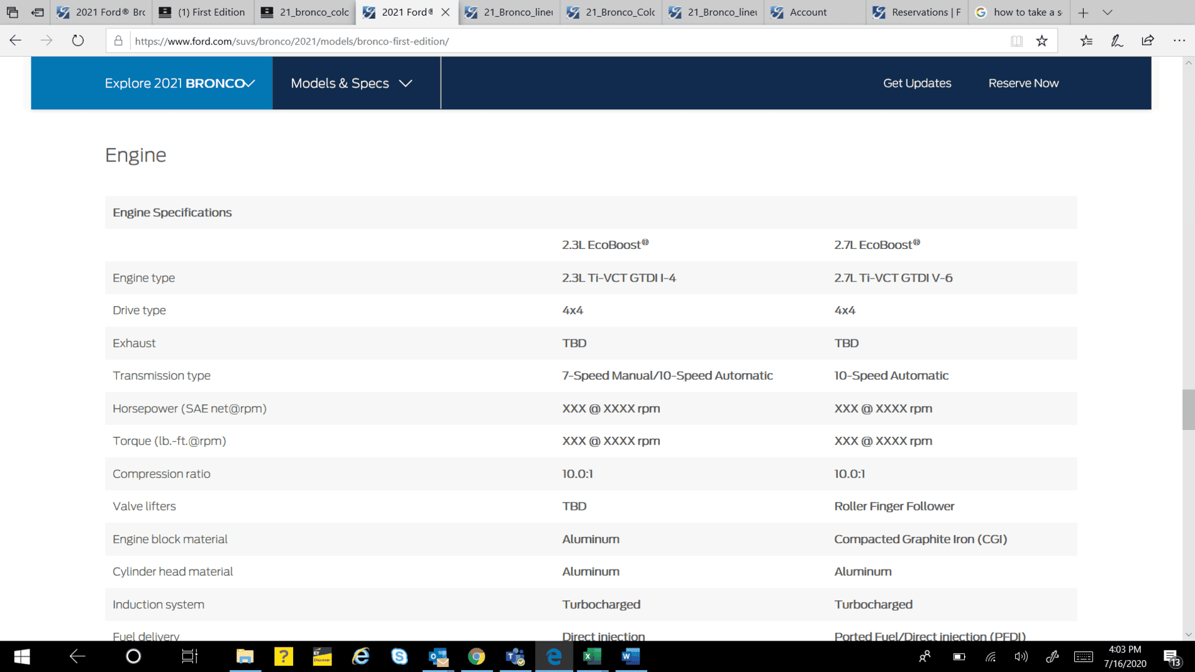Switch to the 21_bronco_colc tab

[x=305, y=12]
